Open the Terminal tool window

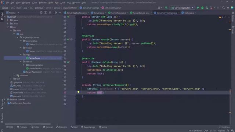(48, 127)
